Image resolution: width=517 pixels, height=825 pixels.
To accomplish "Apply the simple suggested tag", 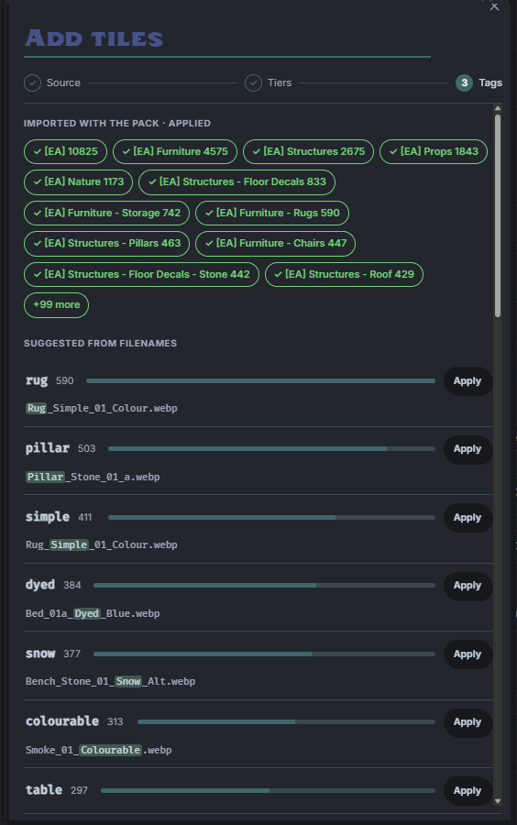I will (x=467, y=518).
